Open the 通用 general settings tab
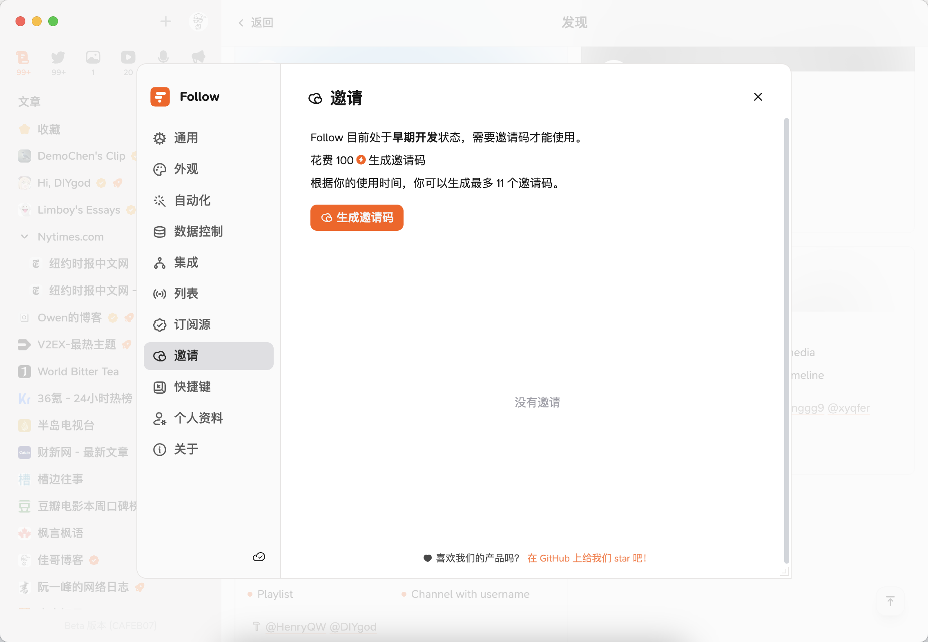This screenshot has width=928, height=642. (x=208, y=138)
